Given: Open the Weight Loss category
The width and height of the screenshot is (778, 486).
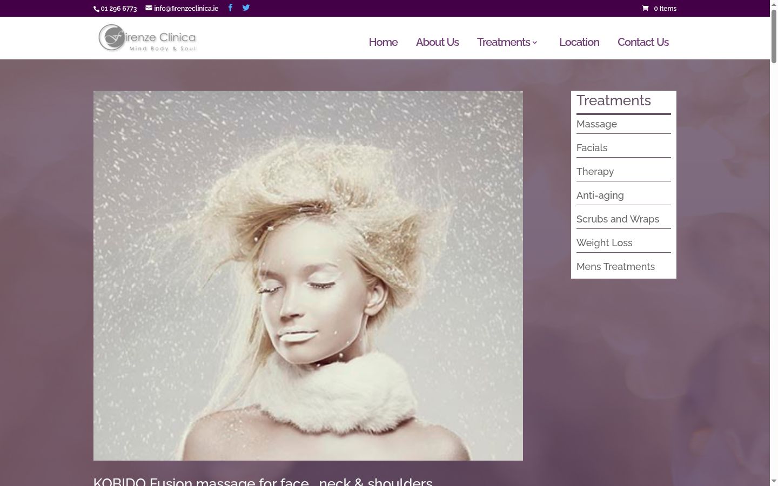Looking at the screenshot, I should point(604,243).
